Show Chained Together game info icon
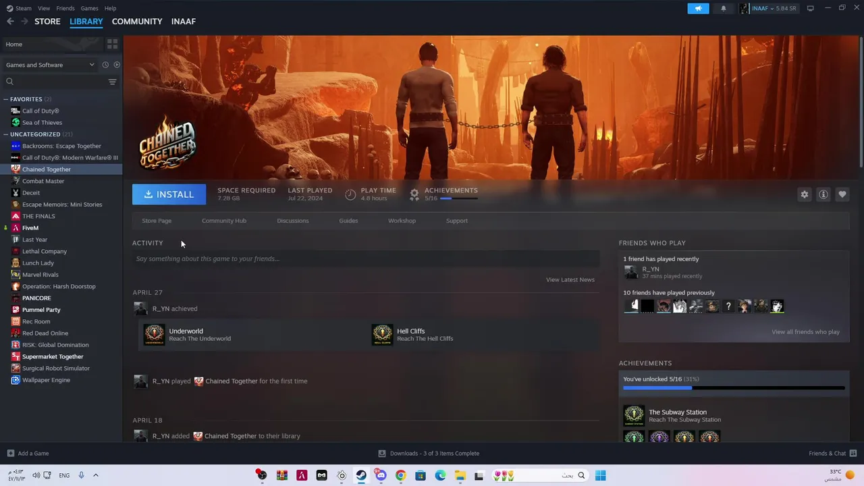The height and width of the screenshot is (486, 864). click(823, 194)
